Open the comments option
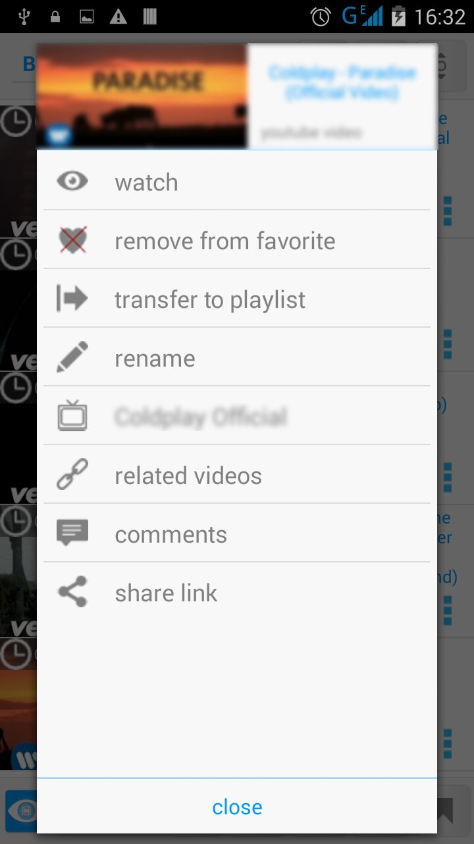Image resolution: width=474 pixels, height=844 pixels. click(237, 533)
